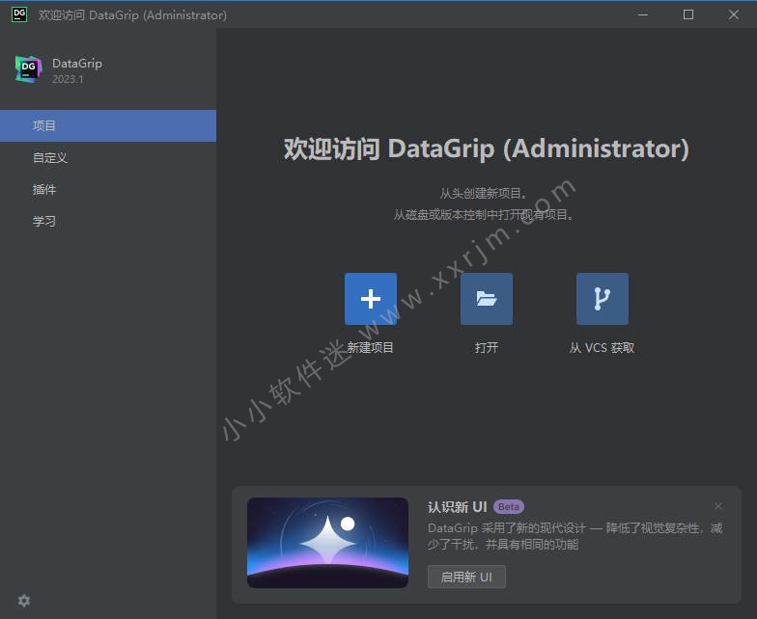Click the DG title bar app icon

pyautogui.click(x=19, y=14)
